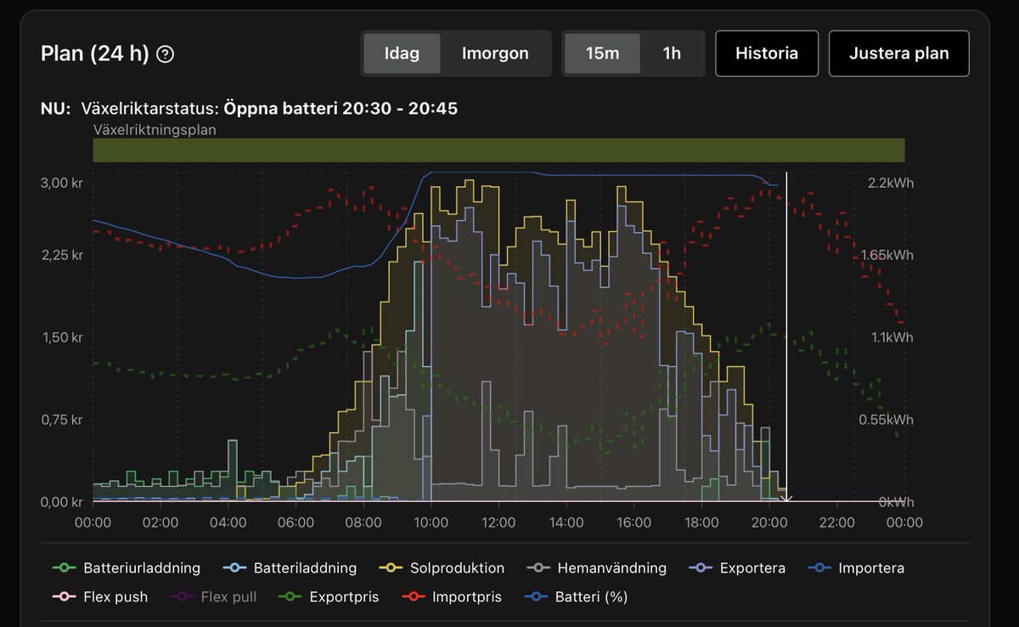
Task: Click the Plan (24 h) heading
Action: [95, 54]
